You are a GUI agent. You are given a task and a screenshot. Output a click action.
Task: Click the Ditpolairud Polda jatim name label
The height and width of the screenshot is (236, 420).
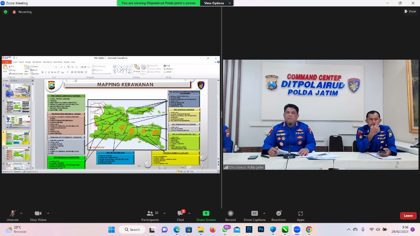pyautogui.click(x=246, y=167)
